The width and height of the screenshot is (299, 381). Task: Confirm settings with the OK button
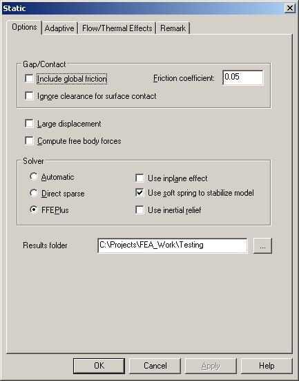tap(99, 366)
